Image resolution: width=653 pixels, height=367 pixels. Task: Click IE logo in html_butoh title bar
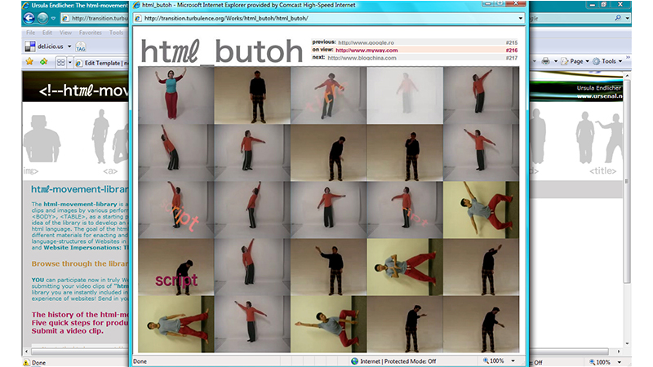(136, 5)
